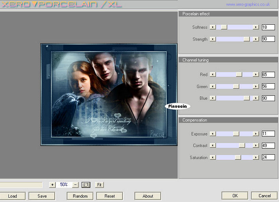Click the Saturation slider thumb
This screenshot has width=279, height=202.
click(x=238, y=157)
